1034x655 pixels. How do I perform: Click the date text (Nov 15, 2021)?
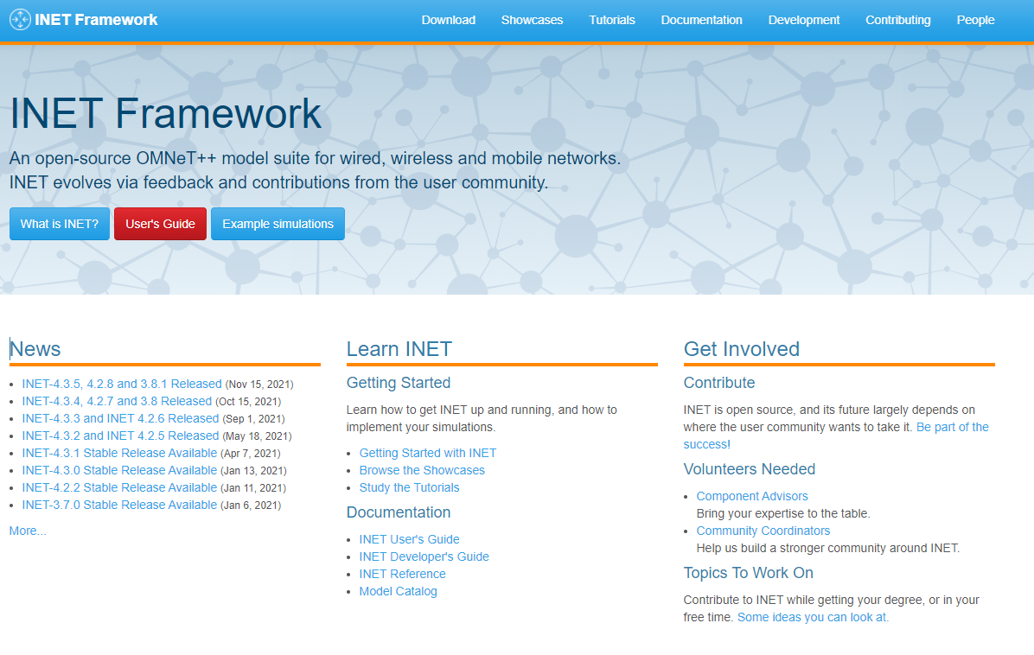(x=259, y=385)
